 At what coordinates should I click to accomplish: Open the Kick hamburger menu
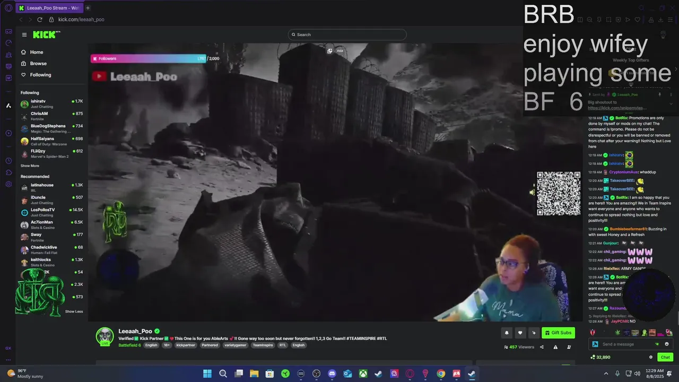click(24, 34)
